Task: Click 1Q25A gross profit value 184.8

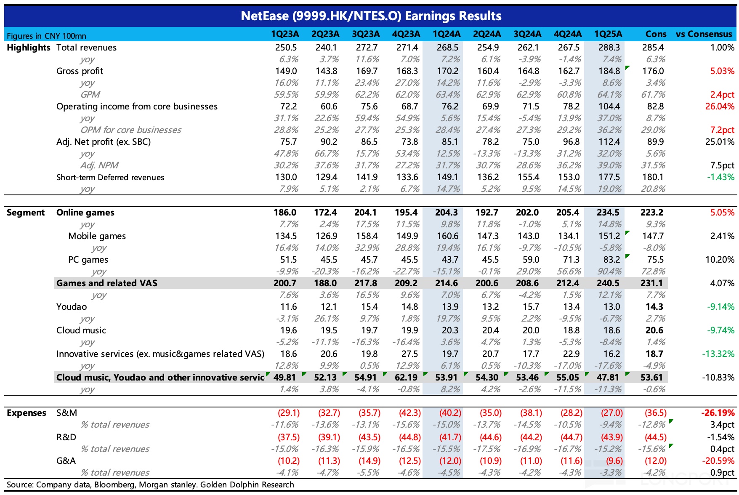Action: 609,71
